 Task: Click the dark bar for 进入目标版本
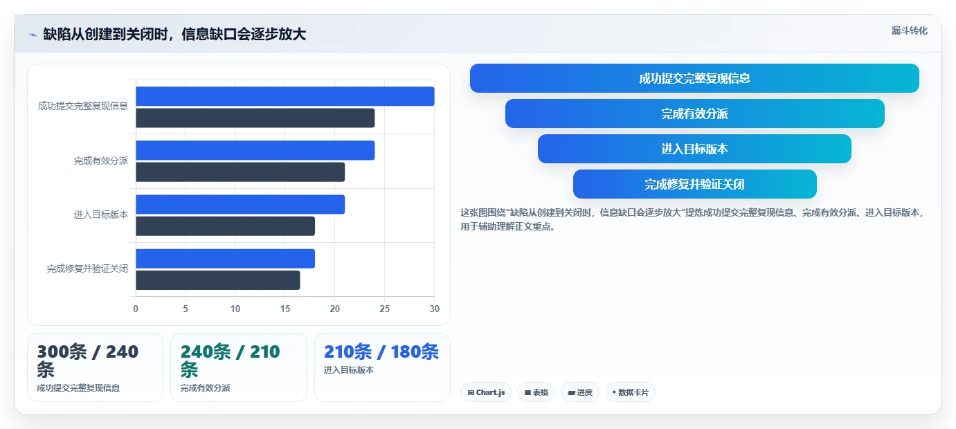(225, 226)
